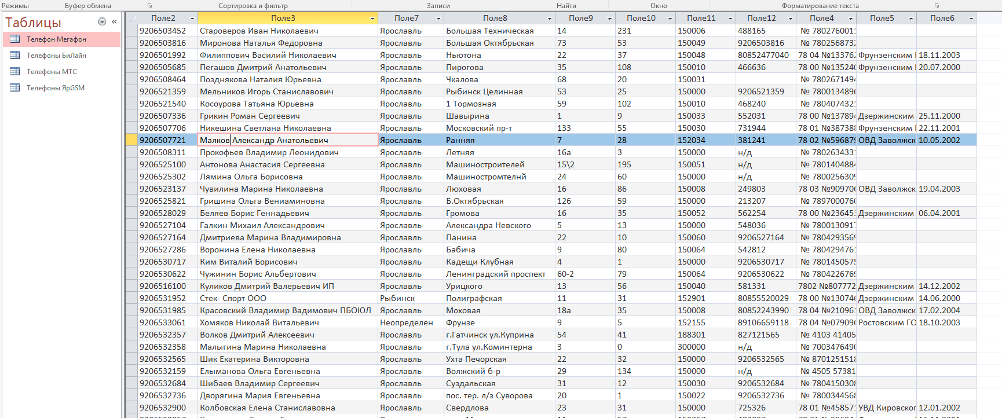1002x418 pixels.
Task: Open the Поле11 column filter dropdown
Action: pos(730,19)
